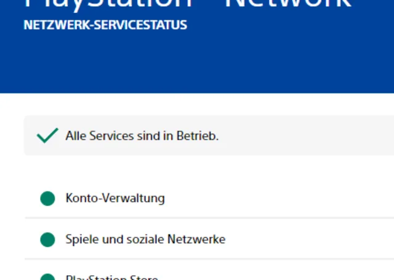
Task: Open the partially visible PlayStation Store entry
Action: (111, 278)
